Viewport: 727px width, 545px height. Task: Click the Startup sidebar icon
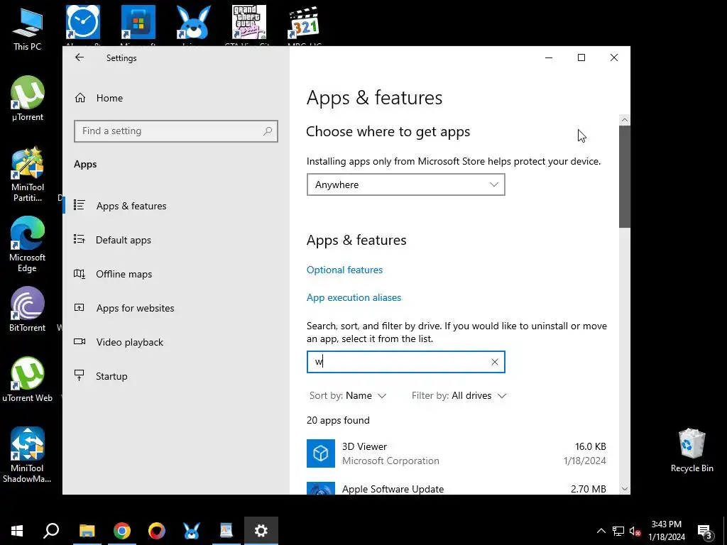coord(80,375)
